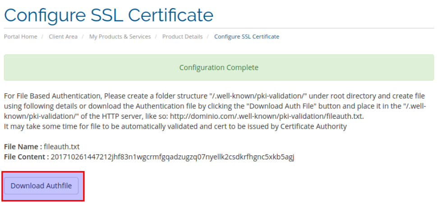Go to Portal Home breadcrumb
437x209 pixels.
(21, 37)
